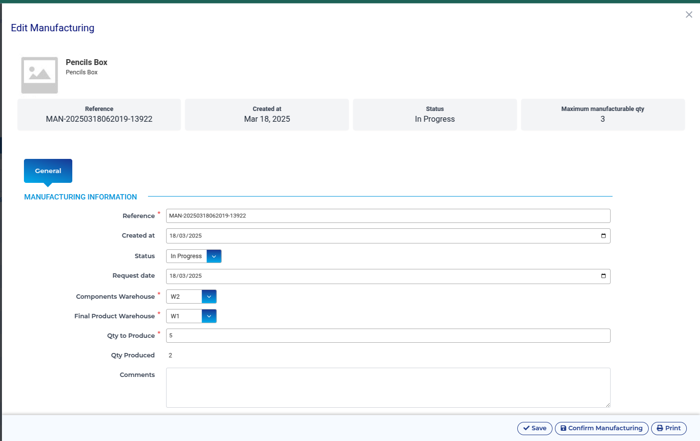Click the Request date field
The image size is (700, 441).
tap(388, 276)
